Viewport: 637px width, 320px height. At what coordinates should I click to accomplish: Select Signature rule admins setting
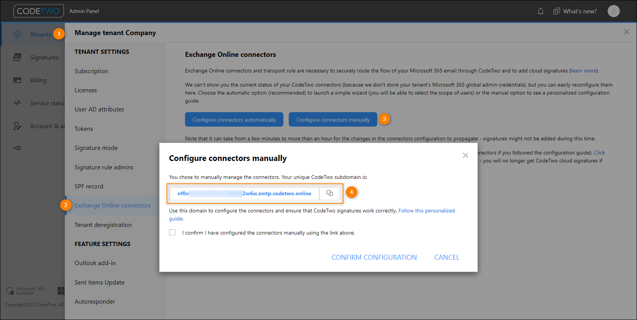coord(104,167)
